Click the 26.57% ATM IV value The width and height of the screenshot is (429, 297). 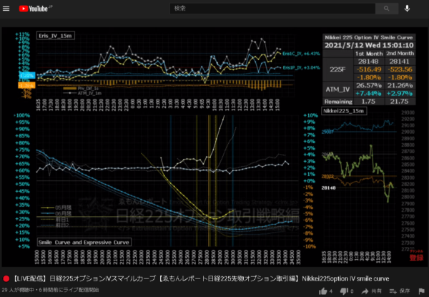369,85
